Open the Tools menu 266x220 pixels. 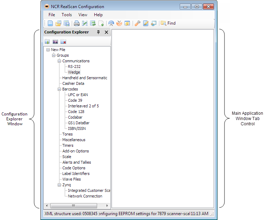coord(66,15)
